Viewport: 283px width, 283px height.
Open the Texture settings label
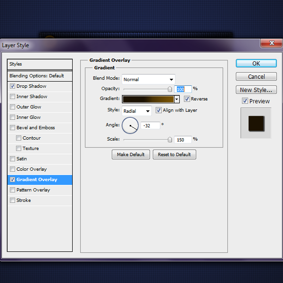point(31,149)
